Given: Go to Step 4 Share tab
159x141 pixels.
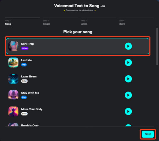Looking at the screenshot, I should tap(122, 22).
